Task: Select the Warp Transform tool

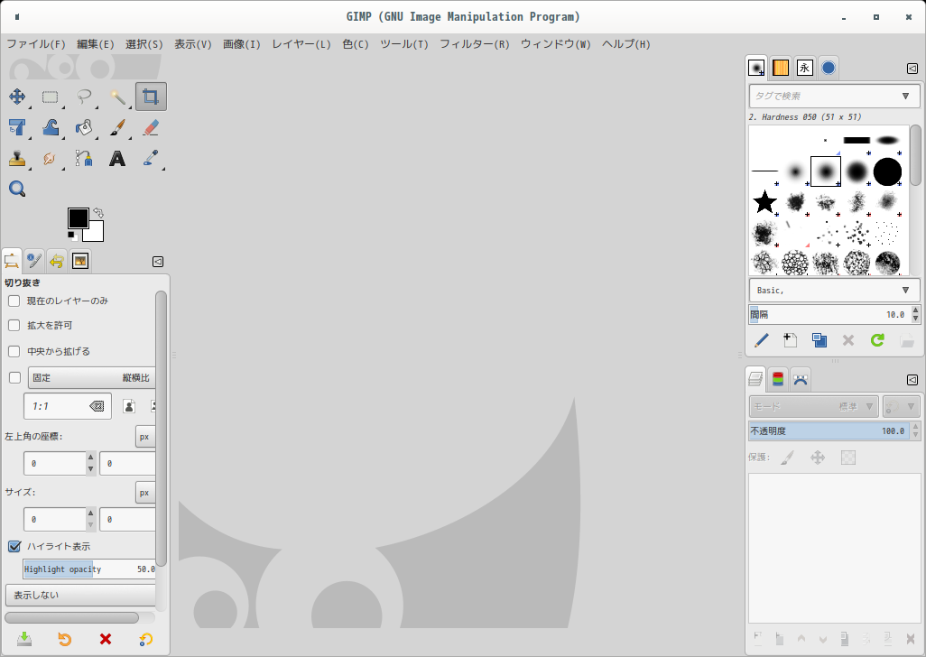Action: click(x=51, y=127)
